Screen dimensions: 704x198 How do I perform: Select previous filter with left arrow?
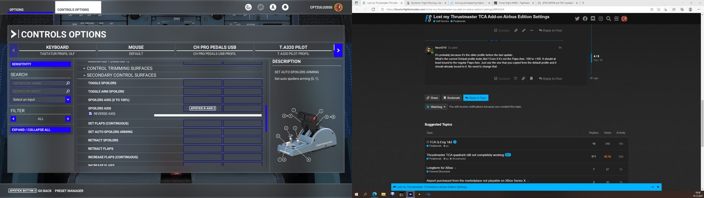pyautogui.click(x=14, y=119)
